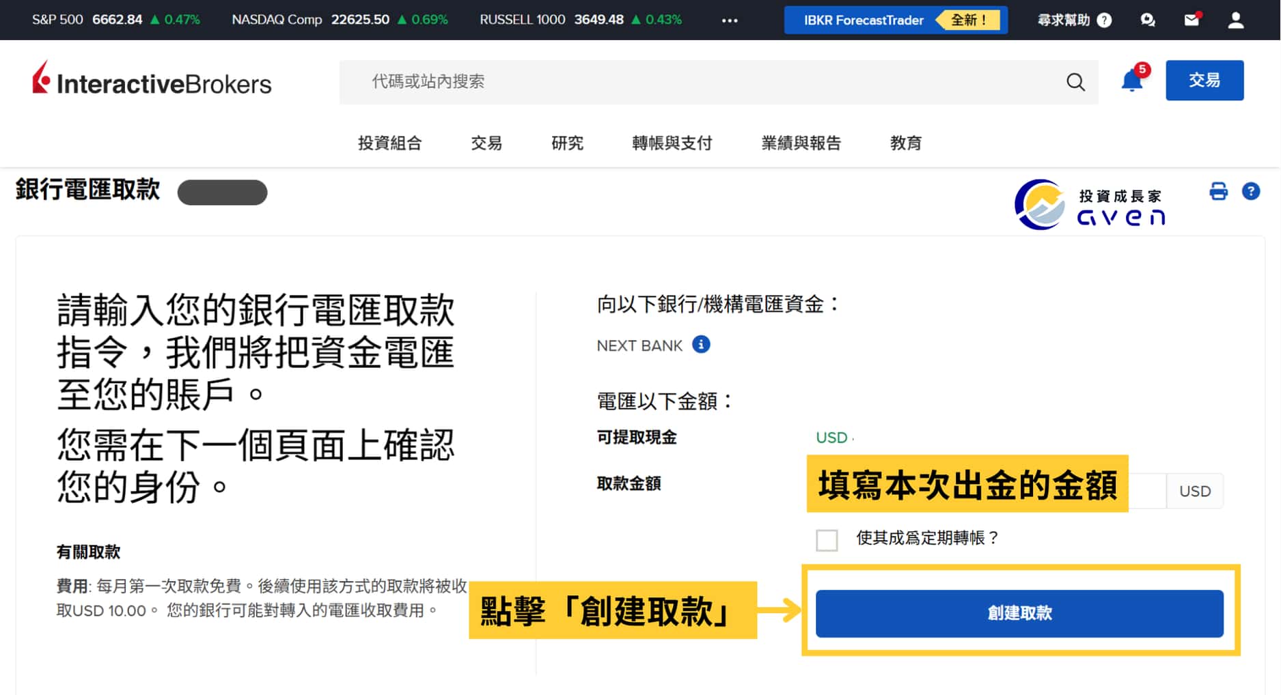This screenshot has height=695, width=1281.
Task: Click the Interactive Brokers logo
Action: pos(152,81)
